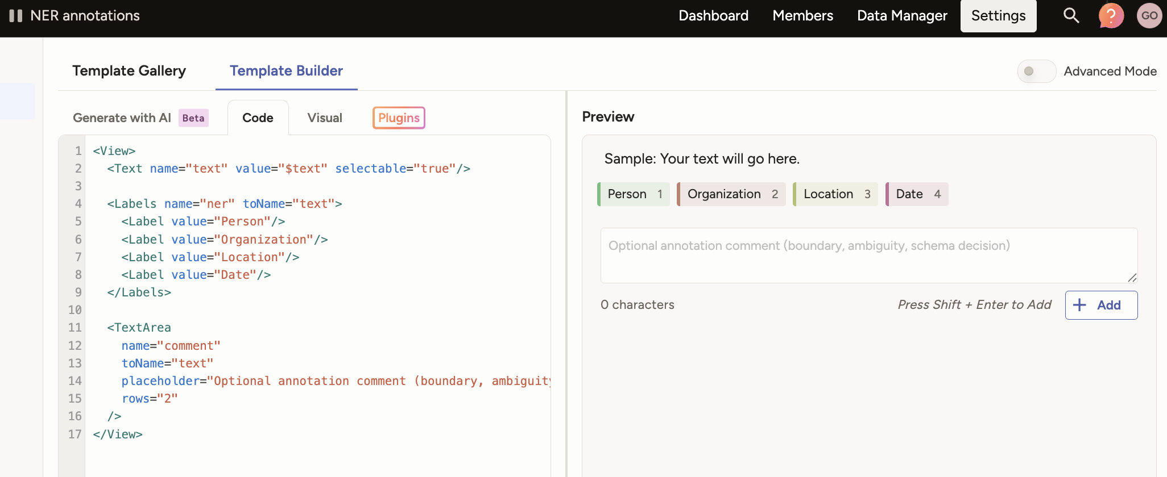Viewport: 1167px width, 477px height.
Task: Go to Data Manager
Action: (x=902, y=16)
